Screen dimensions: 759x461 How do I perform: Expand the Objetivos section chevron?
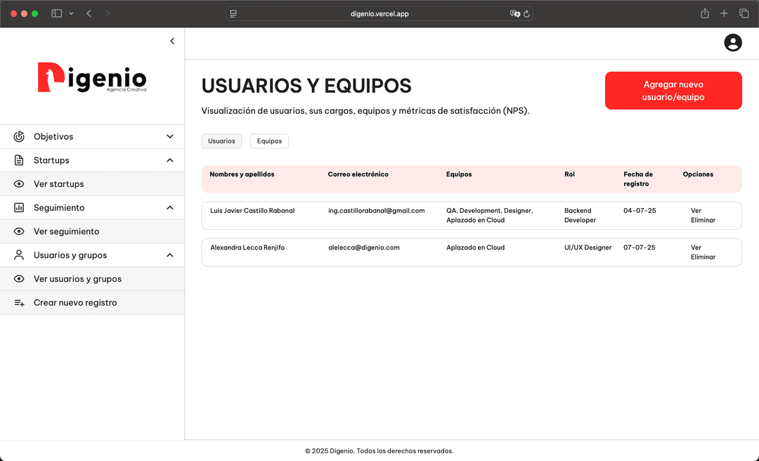pos(170,136)
